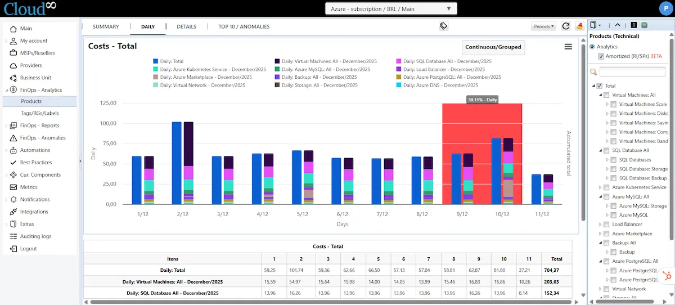Switch to the DETAILS tab
Screen dimensions: 675x305
click(187, 26)
